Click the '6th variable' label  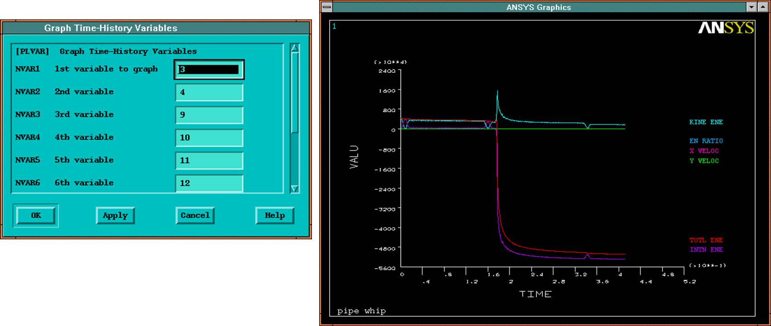pyautogui.click(x=84, y=183)
